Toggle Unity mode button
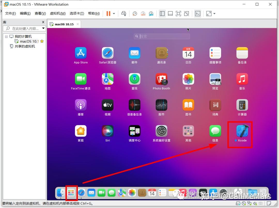The width and height of the screenshot is (279, 208). click(x=187, y=13)
